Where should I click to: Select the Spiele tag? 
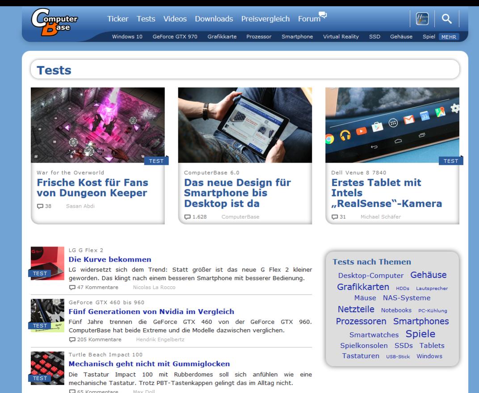(420, 334)
